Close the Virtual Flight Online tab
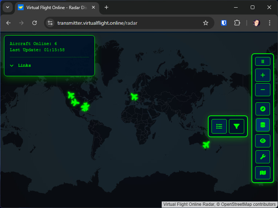Image resolution: width=278 pixels, height=208 pixels. point(93,7)
